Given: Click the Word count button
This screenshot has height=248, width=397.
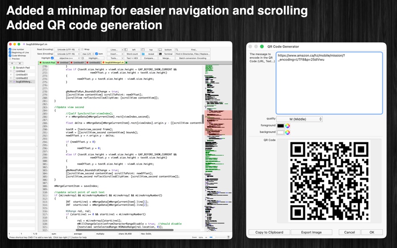Looking at the screenshot, I should pyautogui.click(x=132, y=54).
